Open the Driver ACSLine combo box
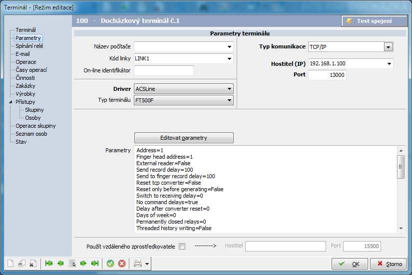This screenshot has height=275, width=412. point(184,89)
